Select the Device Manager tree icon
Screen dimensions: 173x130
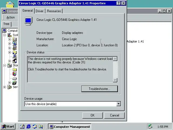coord(15,57)
